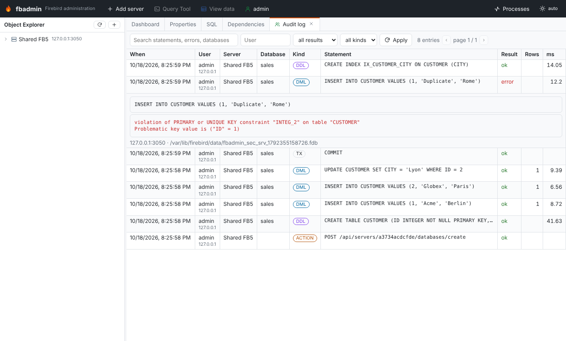The height and width of the screenshot is (341, 566).
Task: Switch to the Properties tab
Action: point(183,24)
